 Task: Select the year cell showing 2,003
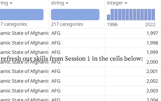(133, 91)
